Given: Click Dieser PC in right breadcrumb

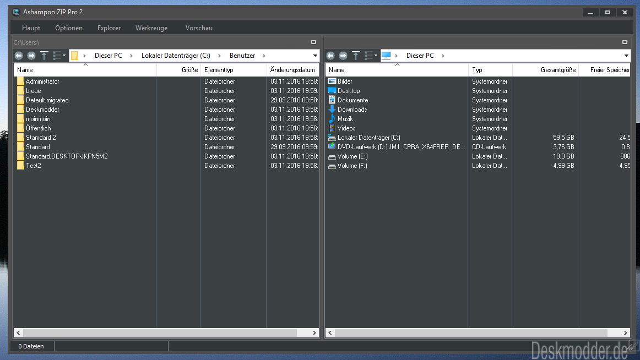Looking at the screenshot, I should [420, 56].
